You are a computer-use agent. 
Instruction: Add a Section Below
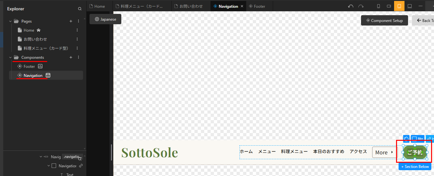[415, 167]
